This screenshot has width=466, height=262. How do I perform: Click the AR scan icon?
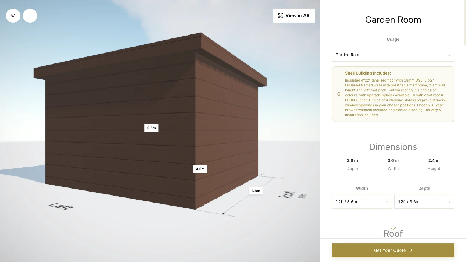281,16
